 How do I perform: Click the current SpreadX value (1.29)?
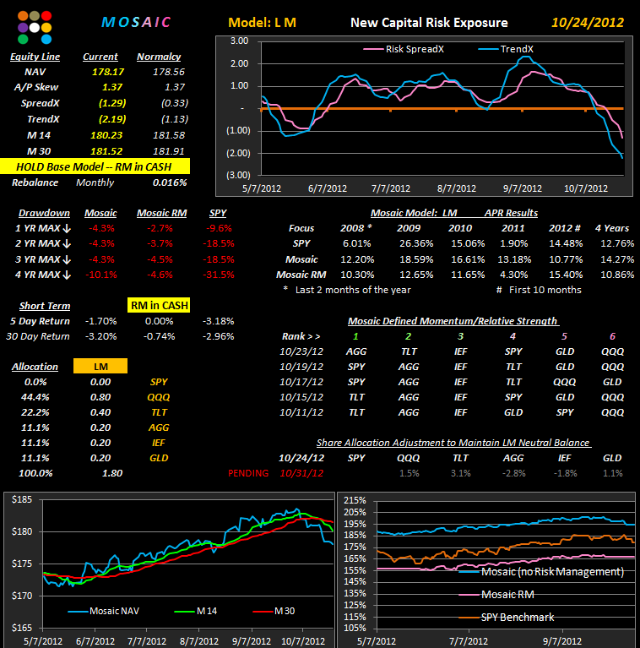click(112, 103)
